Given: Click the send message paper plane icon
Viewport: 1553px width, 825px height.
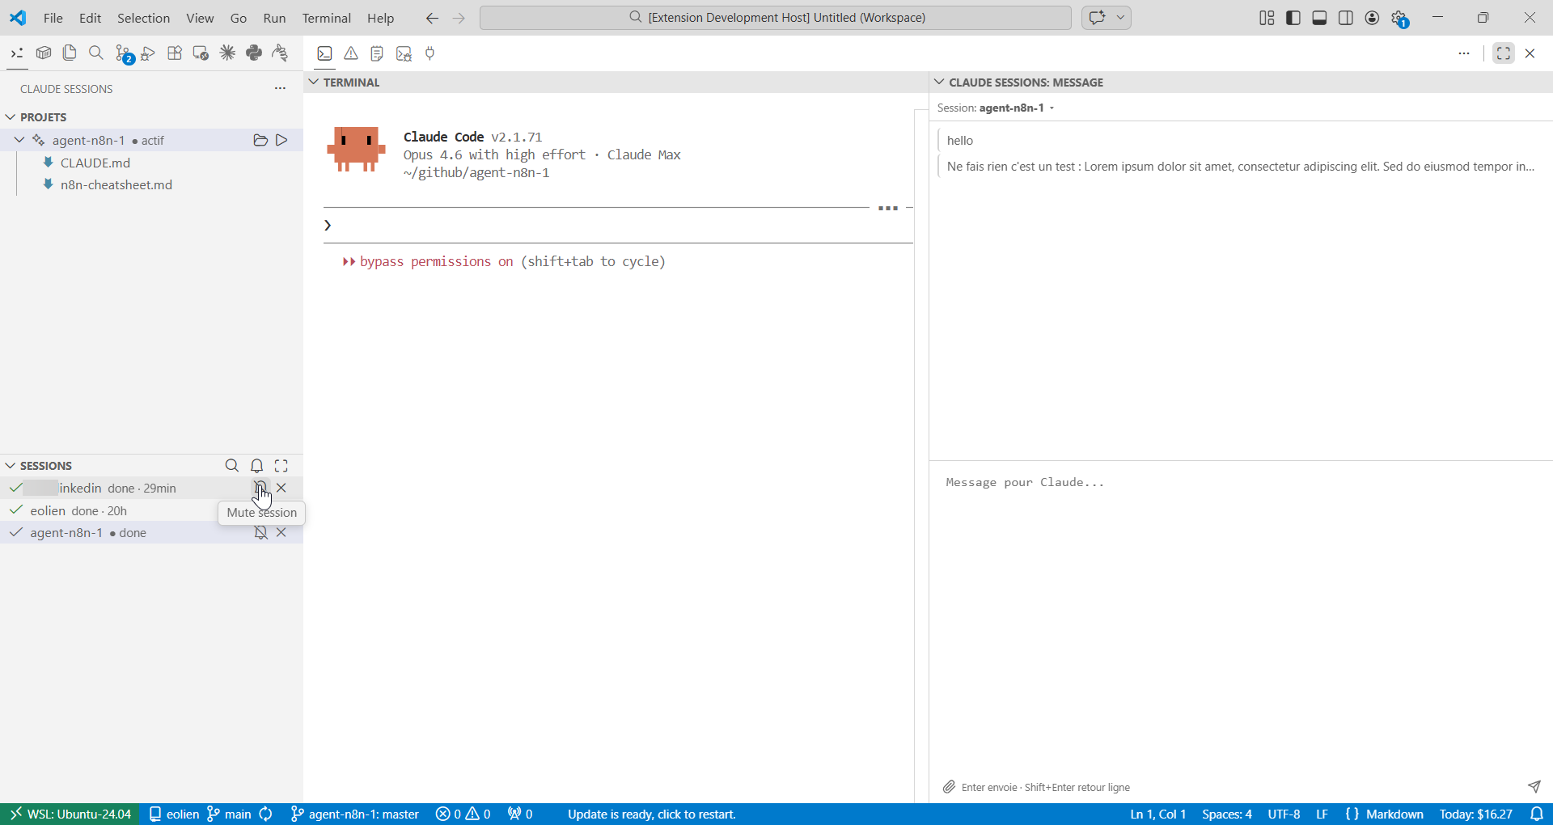Looking at the screenshot, I should (1534, 786).
